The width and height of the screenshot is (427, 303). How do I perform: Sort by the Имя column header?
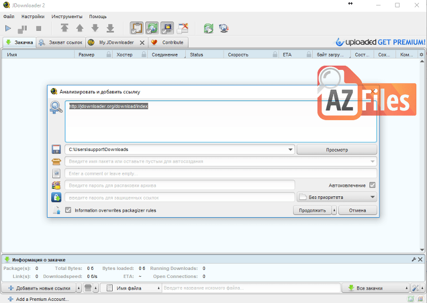point(38,55)
